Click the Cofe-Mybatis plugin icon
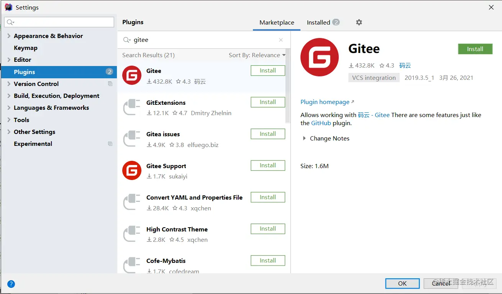Viewport: 502px width, 294px height. (x=132, y=265)
